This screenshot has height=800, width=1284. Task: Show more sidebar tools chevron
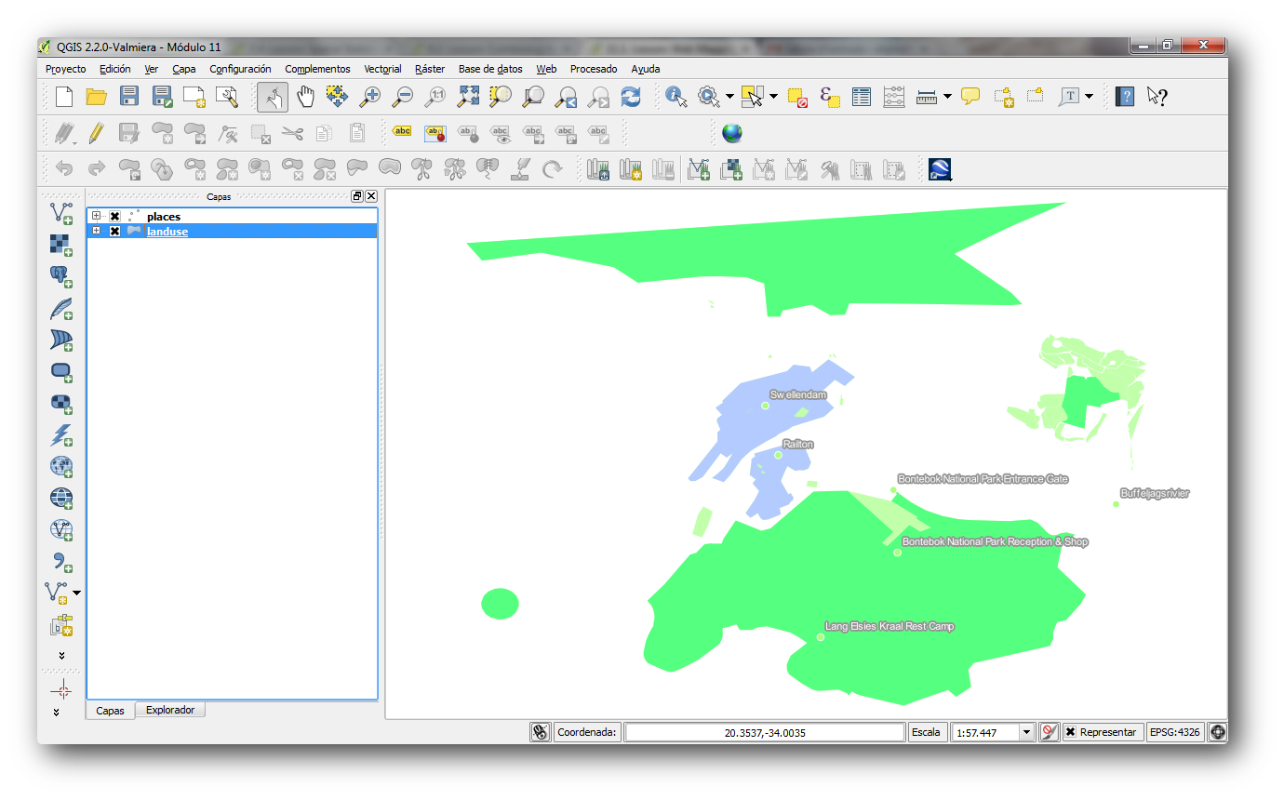[x=61, y=655]
